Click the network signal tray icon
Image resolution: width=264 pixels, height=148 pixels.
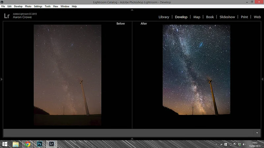click(x=221, y=144)
